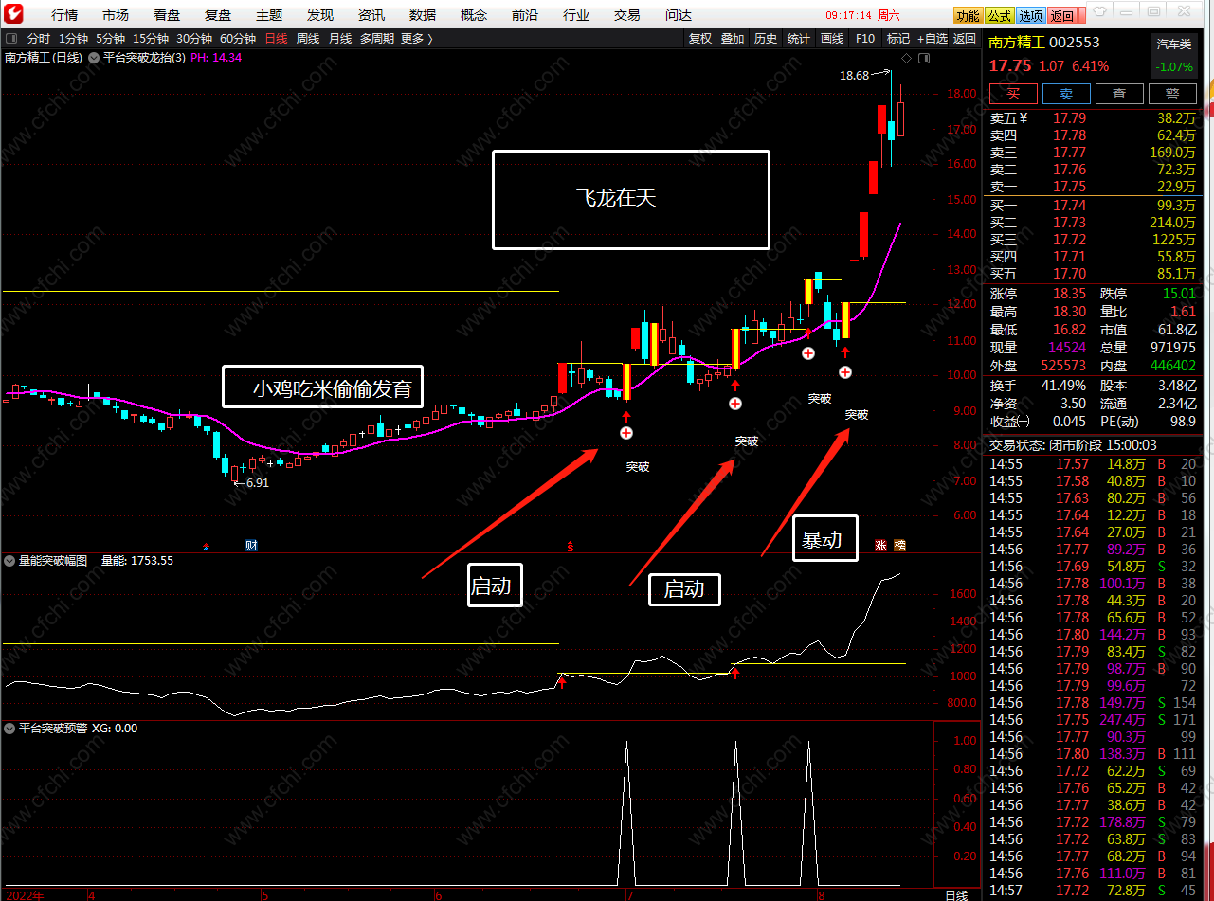Click the 选项 options button
Image resolution: width=1214 pixels, height=901 pixels.
coord(1031,16)
